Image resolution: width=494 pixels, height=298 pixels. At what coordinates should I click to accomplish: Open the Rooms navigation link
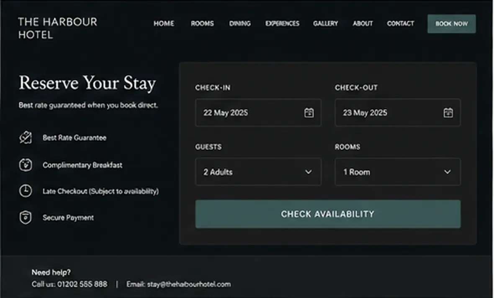pos(202,23)
